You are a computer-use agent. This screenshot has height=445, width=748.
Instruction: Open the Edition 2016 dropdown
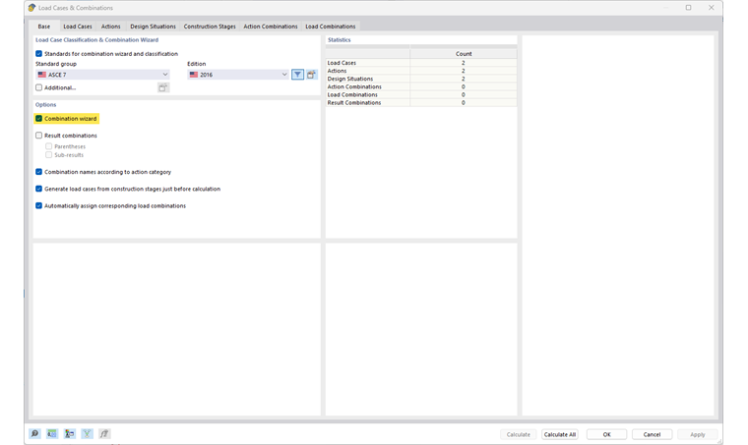point(238,75)
